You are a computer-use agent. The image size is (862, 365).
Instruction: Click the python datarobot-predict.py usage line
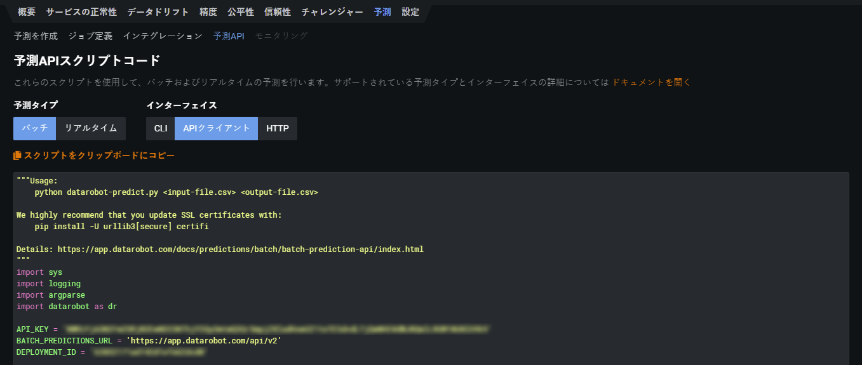click(x=176, y=192)
